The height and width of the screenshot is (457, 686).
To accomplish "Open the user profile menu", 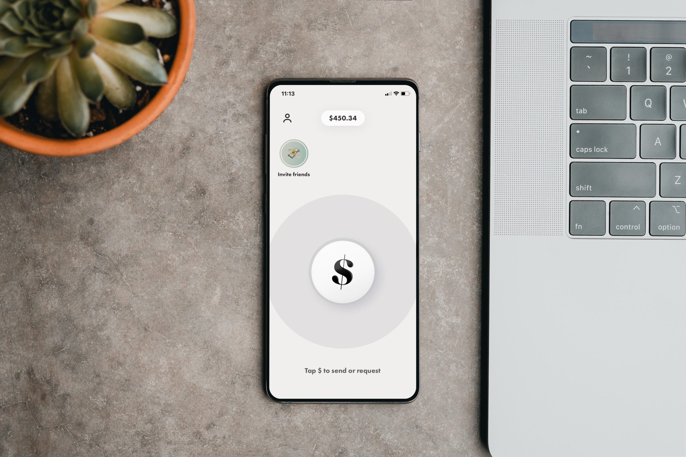I will [x=287, y=118].
